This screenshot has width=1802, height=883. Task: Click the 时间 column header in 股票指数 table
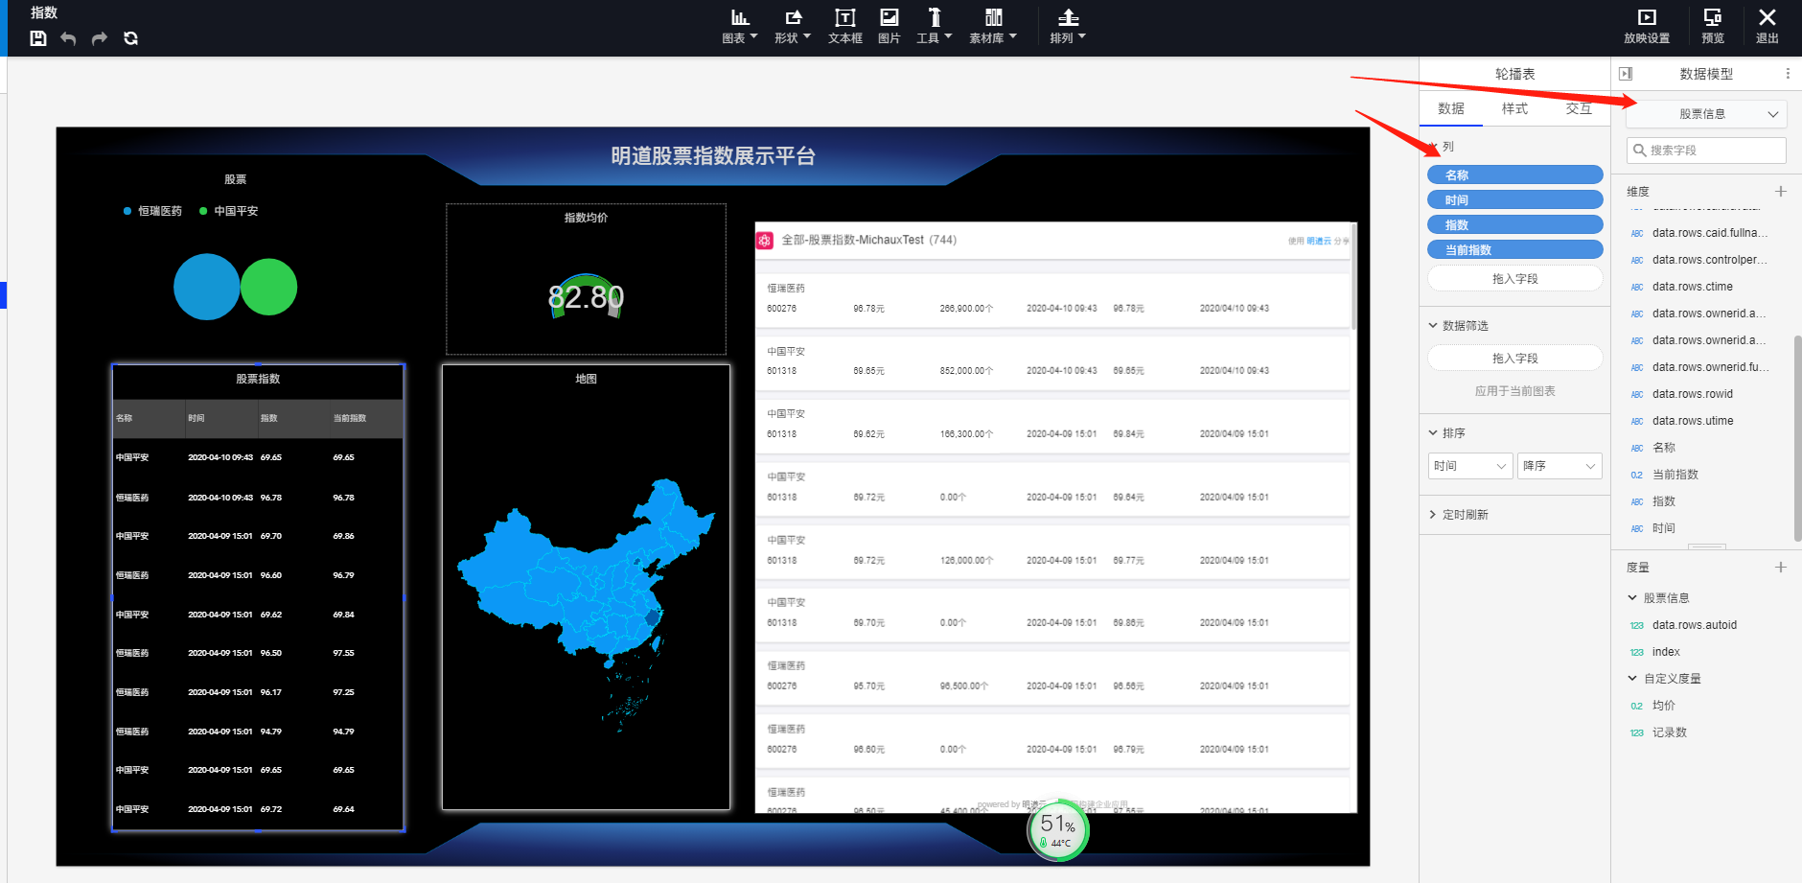click(x=196, y=418)
